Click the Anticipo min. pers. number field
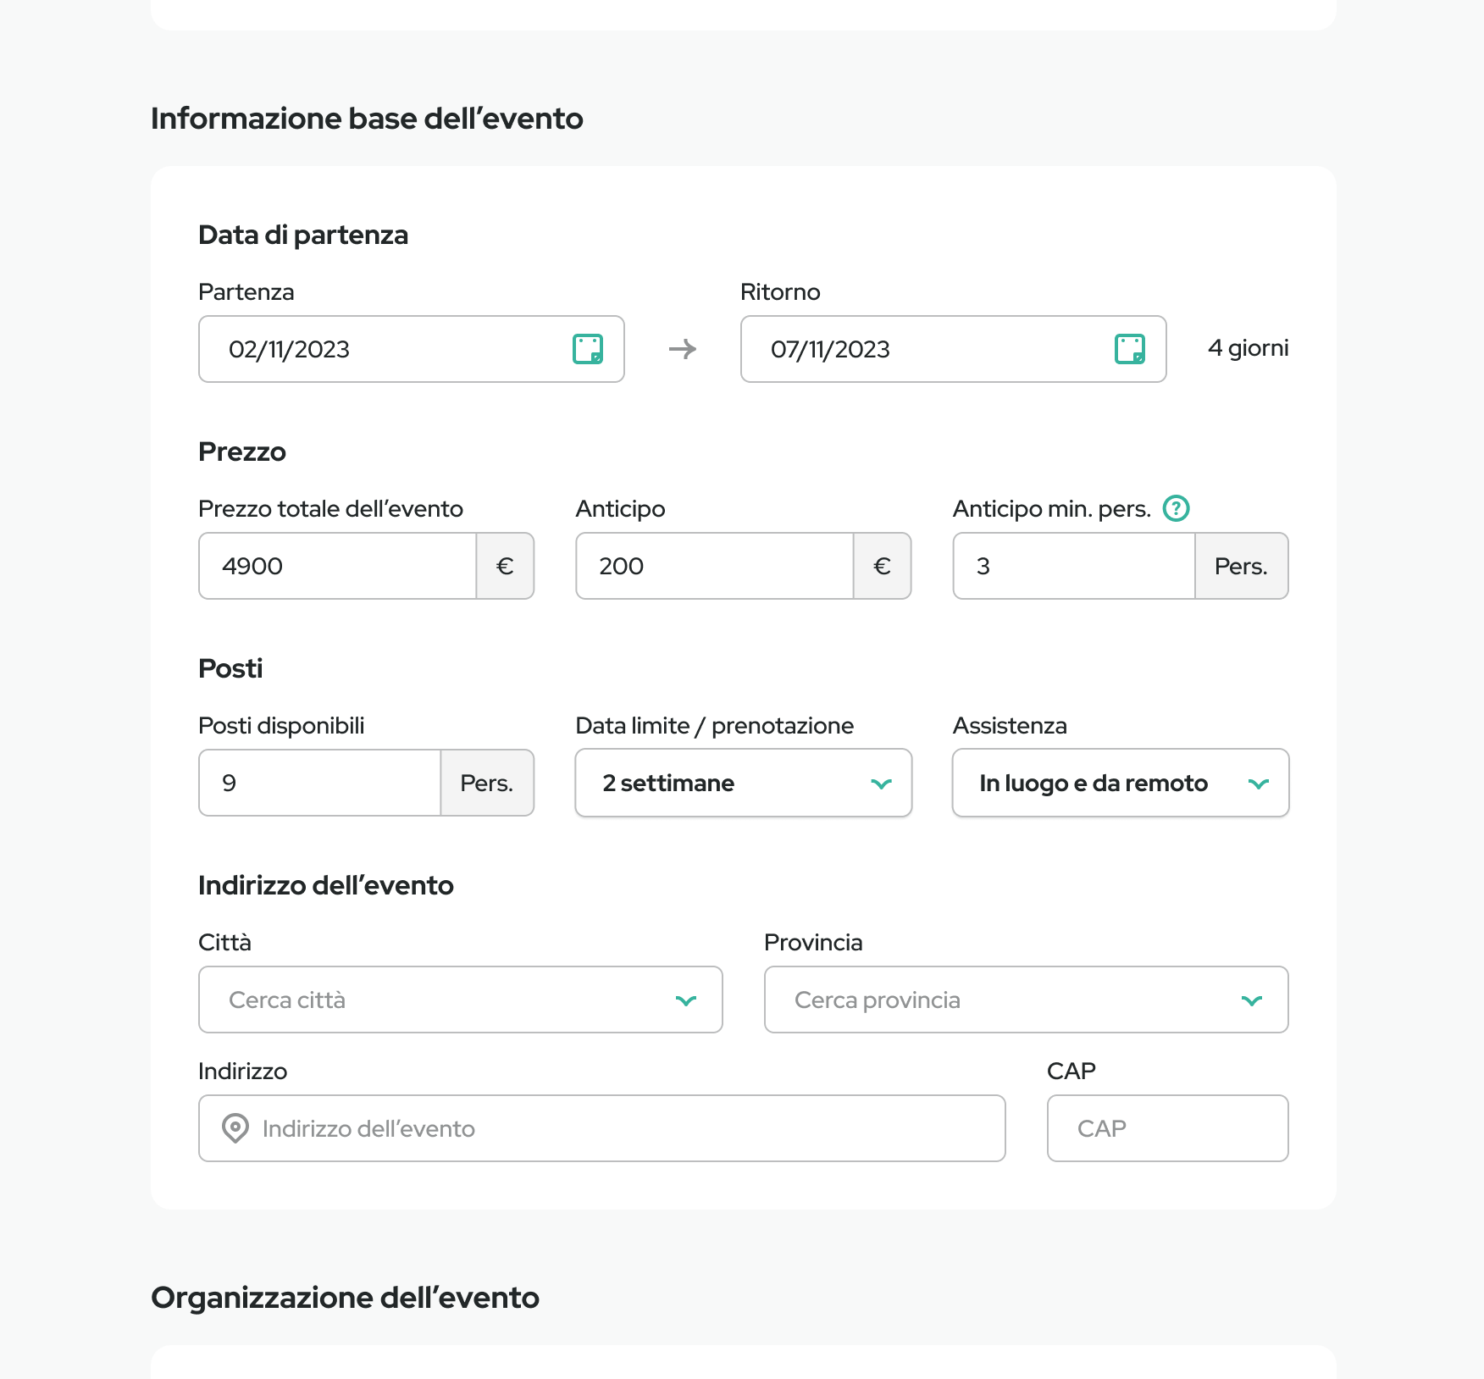The image size is (1484, 1379). [1073, 566]
